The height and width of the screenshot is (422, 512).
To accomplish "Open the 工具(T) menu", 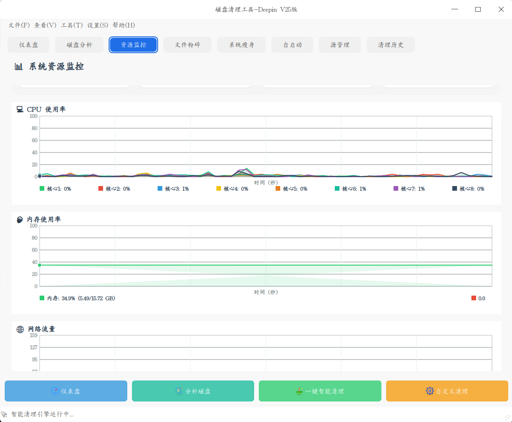I will (x=72, y=25).
